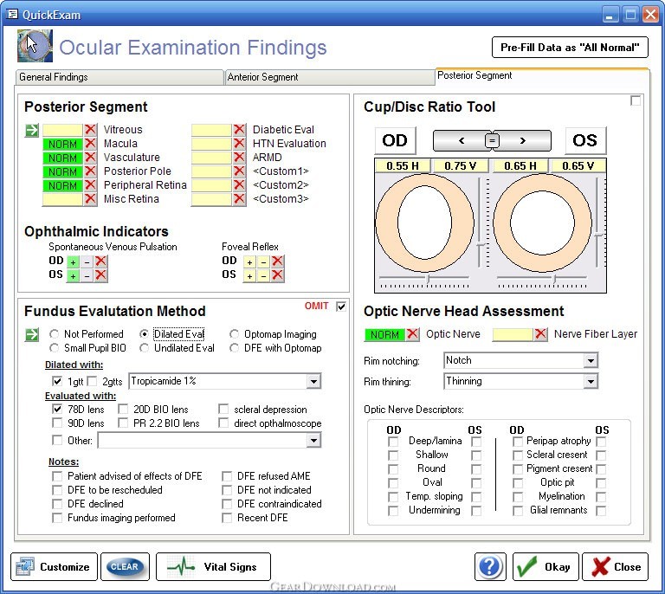Clear the ARMD red X

(x=239, y=158)
